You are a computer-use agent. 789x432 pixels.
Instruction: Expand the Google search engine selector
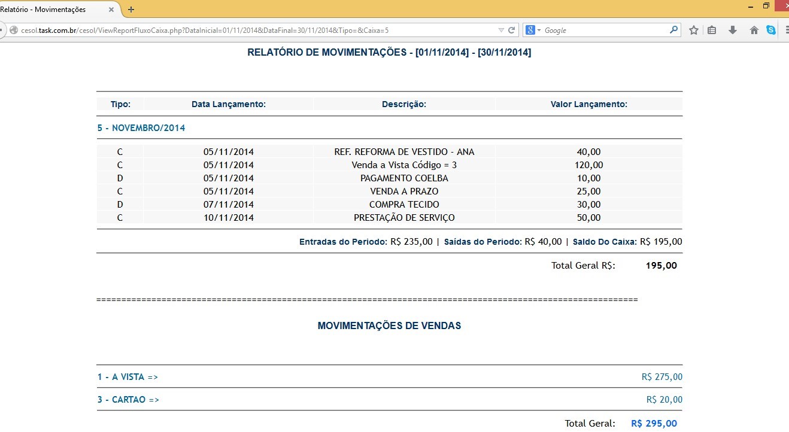533,30
